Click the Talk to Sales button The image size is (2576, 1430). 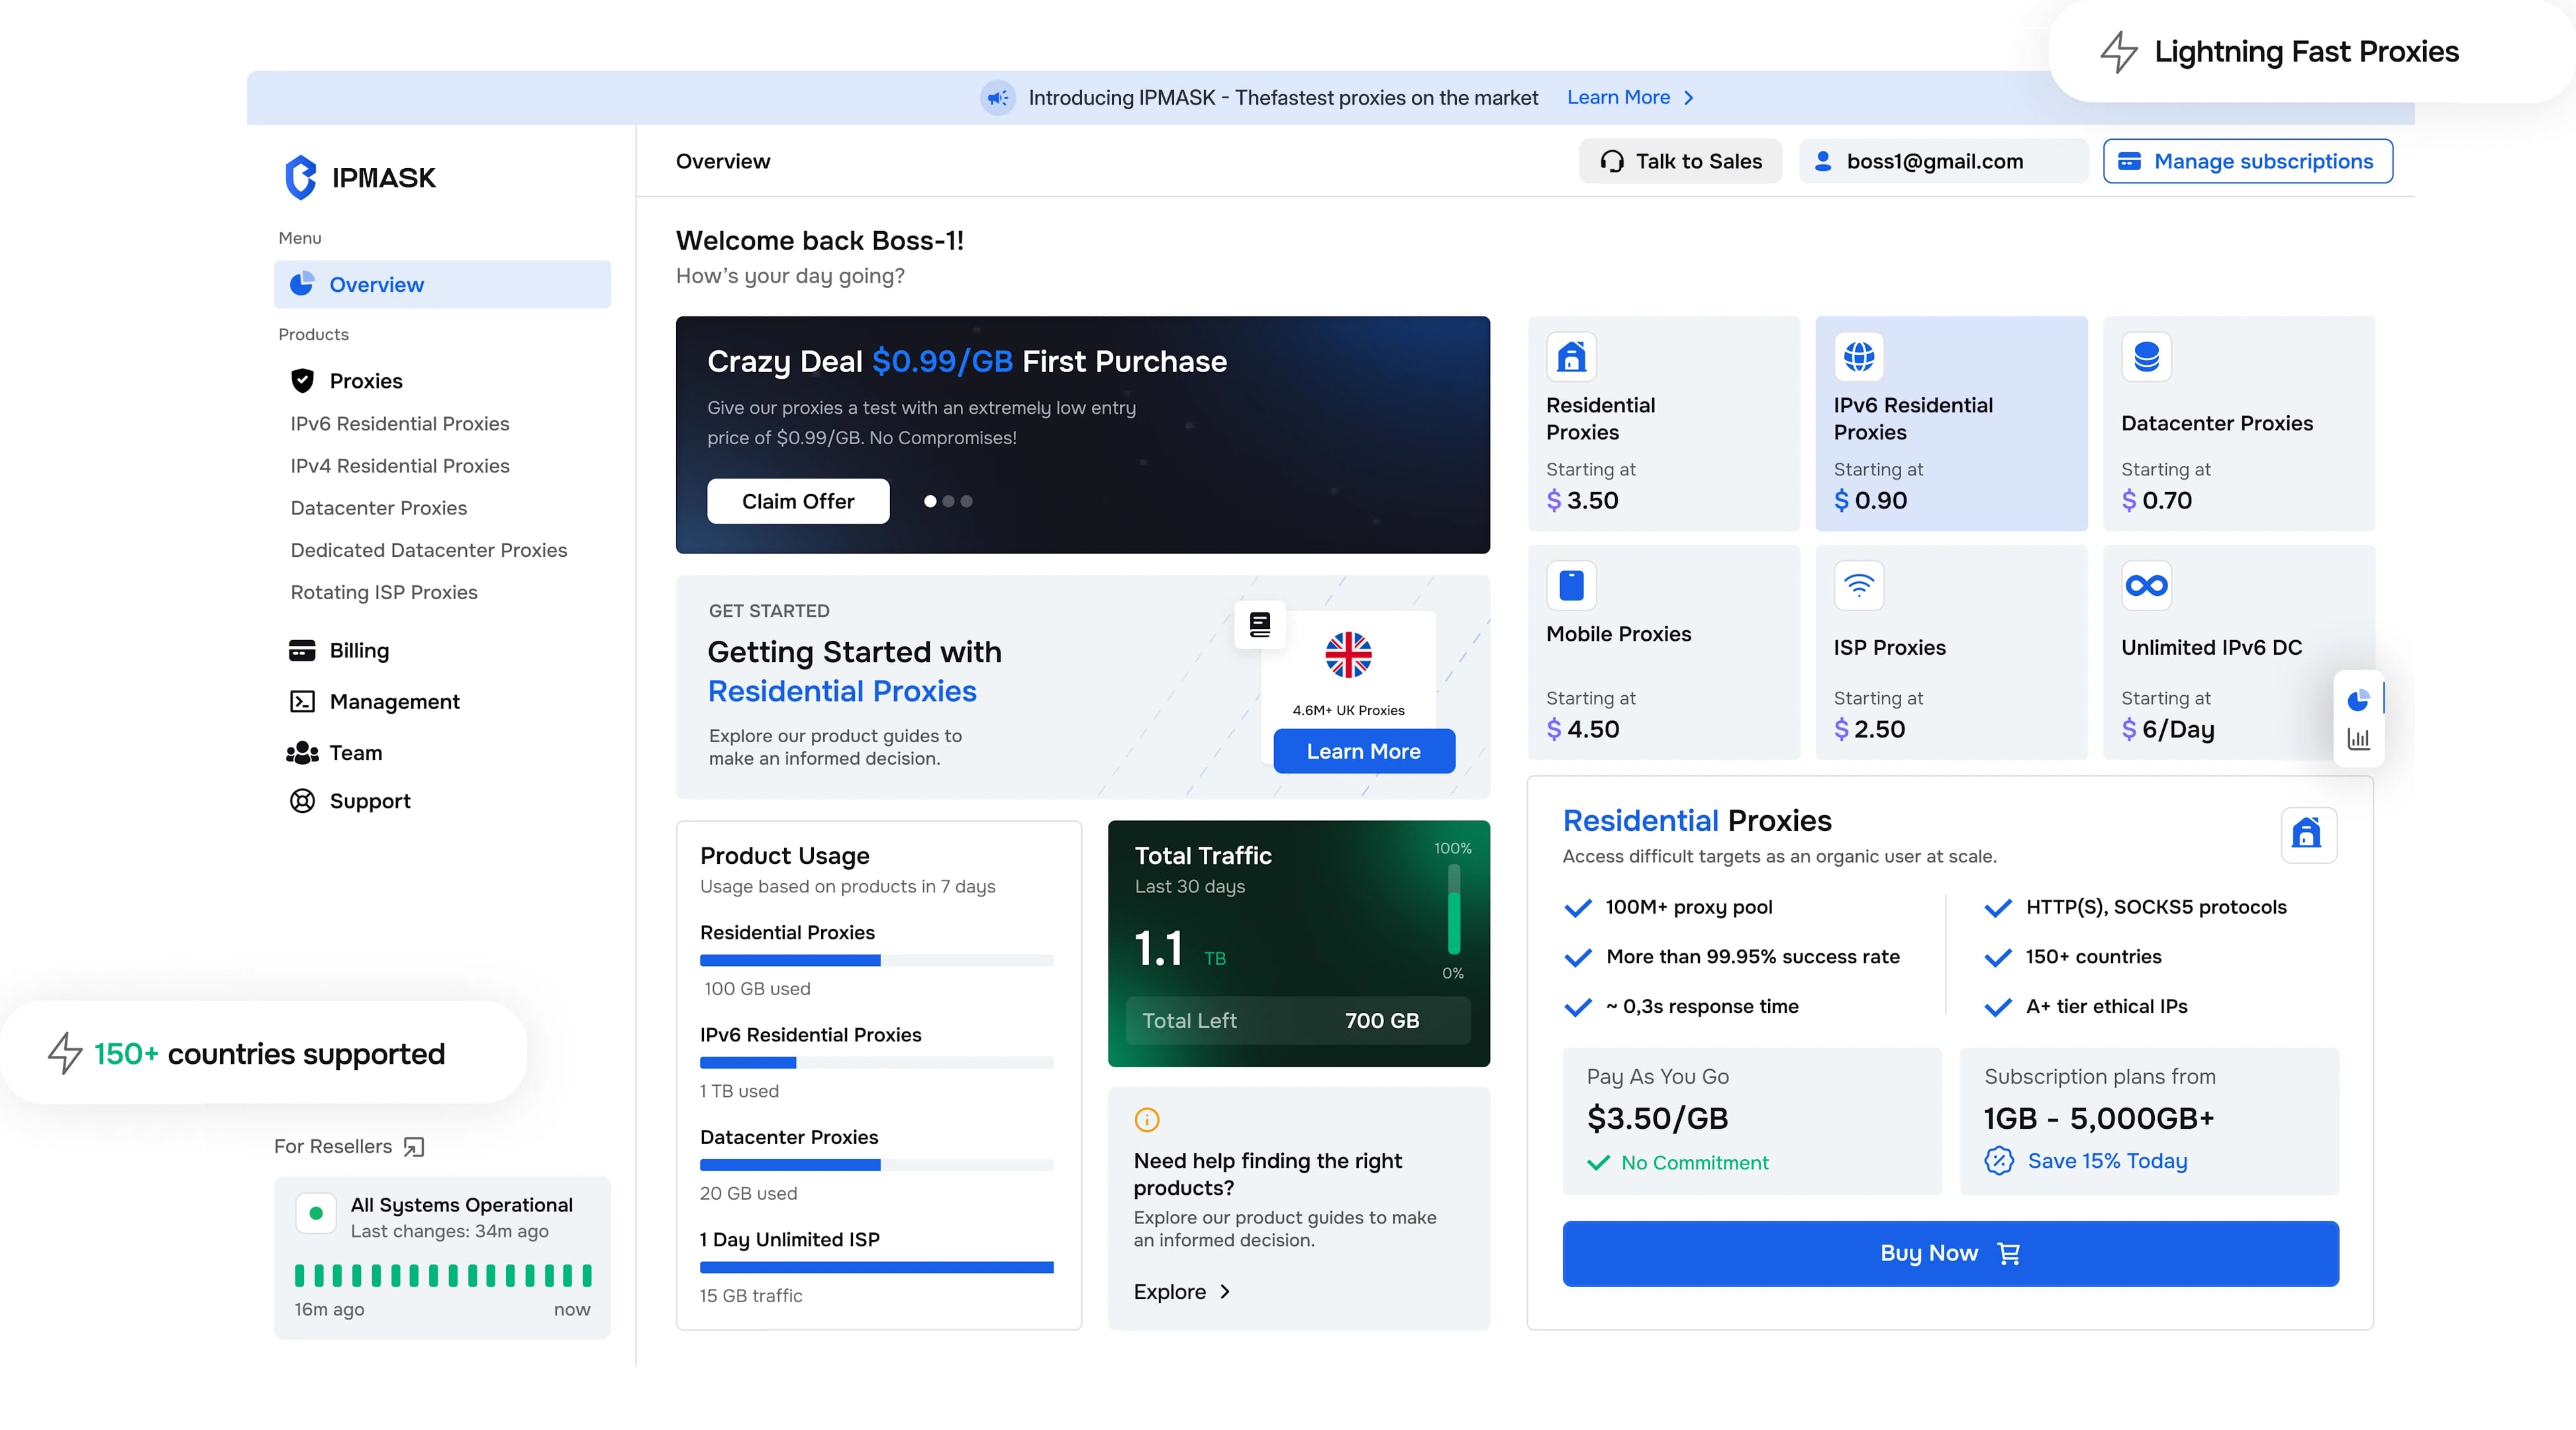point(1680,161)
